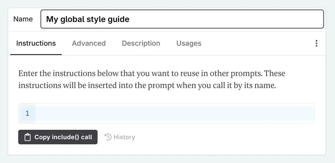Open the History link
The height and width of the screenshot is (163, 335).
(124, 137)
